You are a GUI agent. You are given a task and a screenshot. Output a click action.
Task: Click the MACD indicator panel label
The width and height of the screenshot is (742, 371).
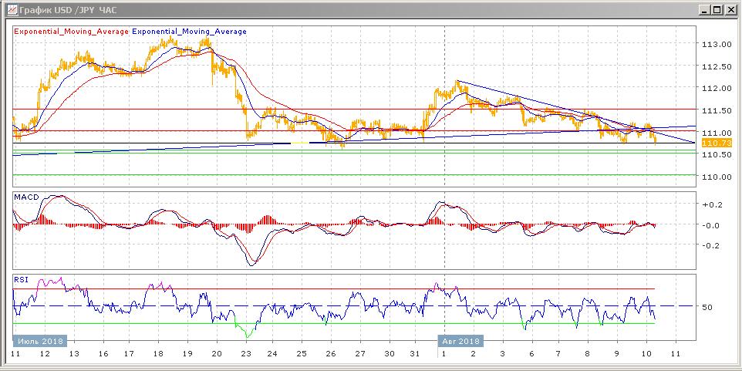[x=25, y=198]
